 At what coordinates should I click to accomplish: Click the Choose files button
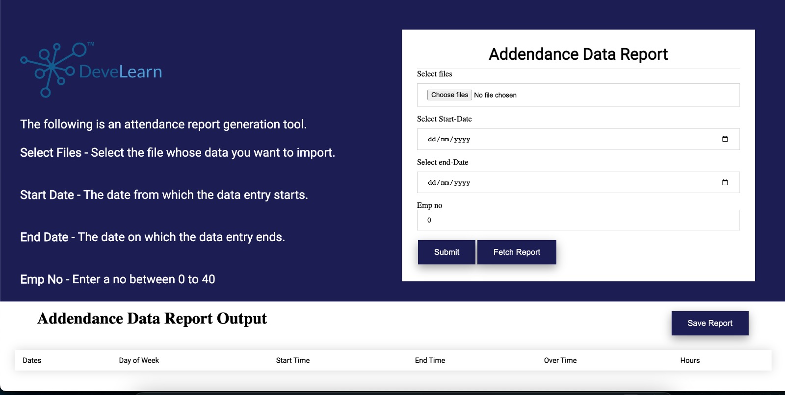click(x=449, y=95)
